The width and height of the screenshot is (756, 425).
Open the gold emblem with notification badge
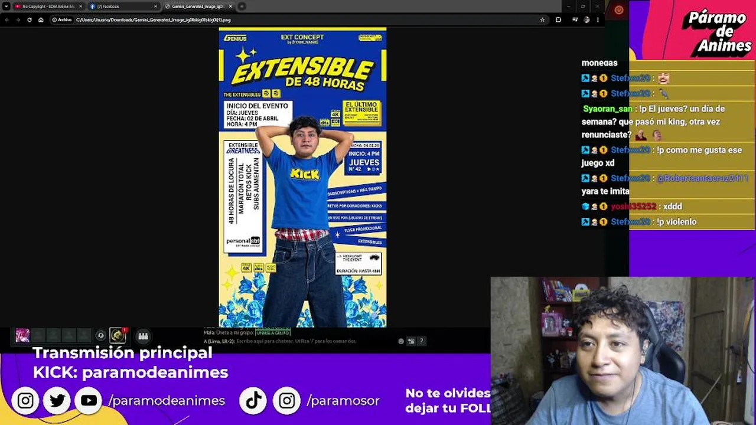tap(118, 336)
